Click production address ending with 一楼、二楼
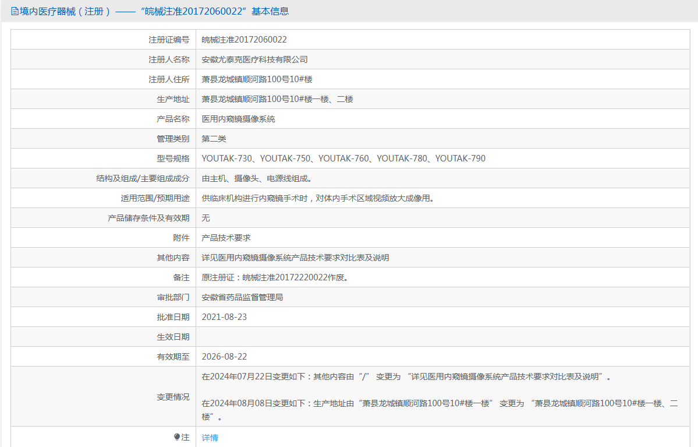698x447 pixels. pyautogui.click(x=277, y=99)
